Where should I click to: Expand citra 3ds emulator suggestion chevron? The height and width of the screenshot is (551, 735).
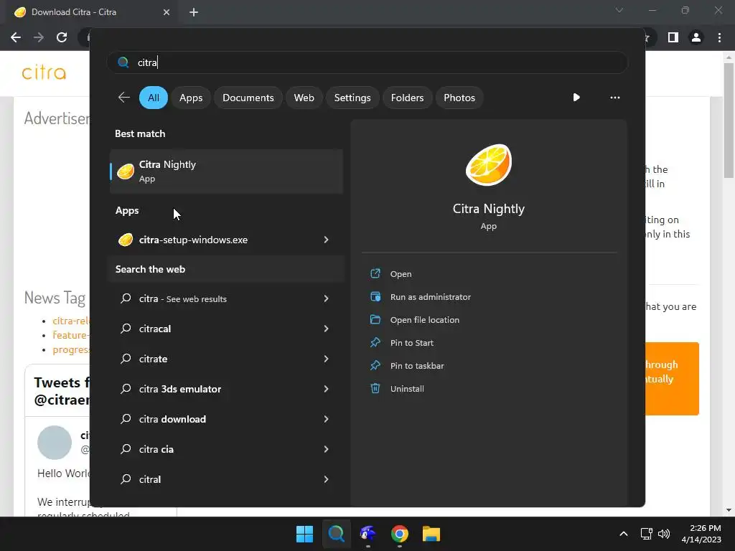pos(327,389)
